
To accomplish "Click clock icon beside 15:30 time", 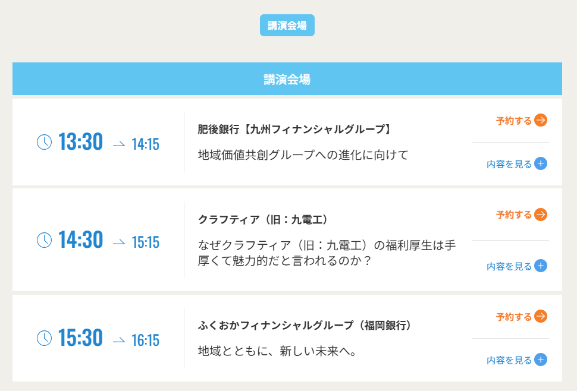I will 45,338.
